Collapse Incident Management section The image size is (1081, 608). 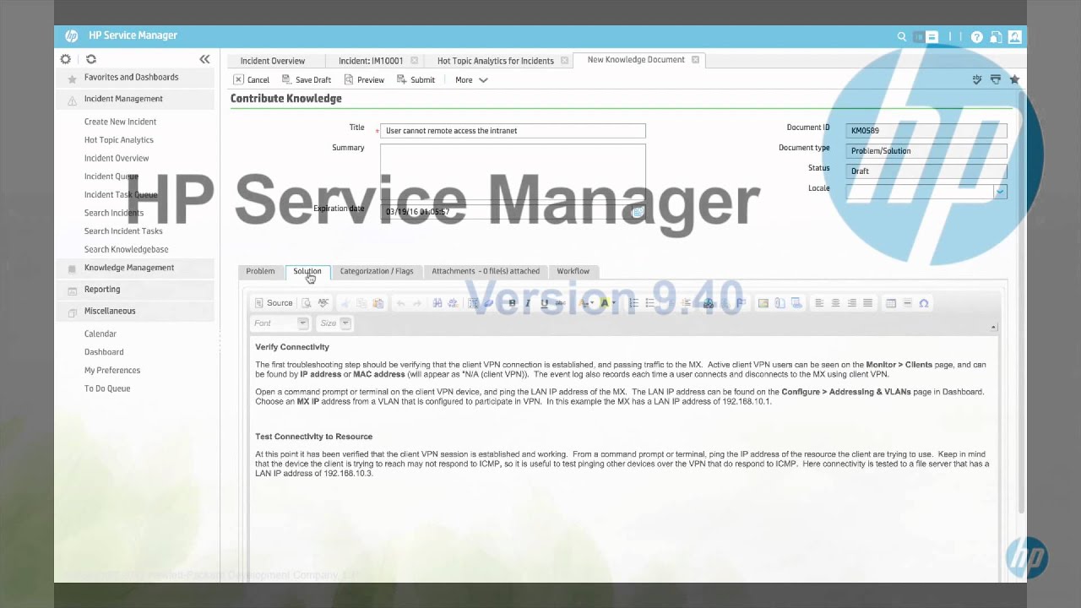tap(137, 99)
